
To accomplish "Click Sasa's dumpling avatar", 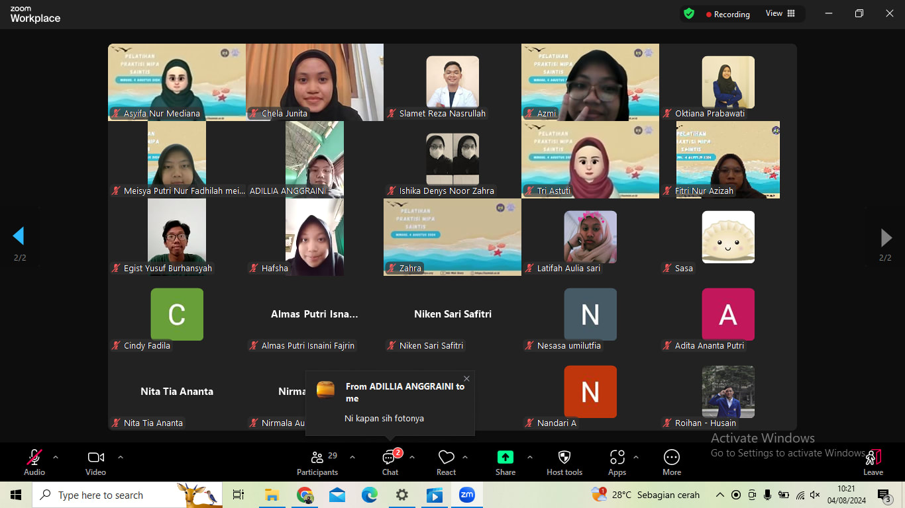I will point(728,237).
